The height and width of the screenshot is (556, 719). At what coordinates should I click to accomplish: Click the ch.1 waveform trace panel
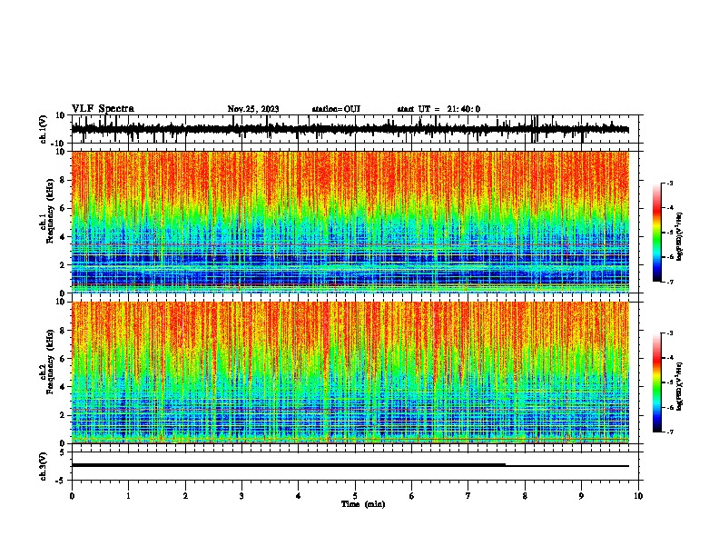357,129
